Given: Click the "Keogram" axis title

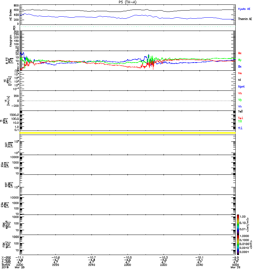Looking at the screenshot, I should (11, 40).
